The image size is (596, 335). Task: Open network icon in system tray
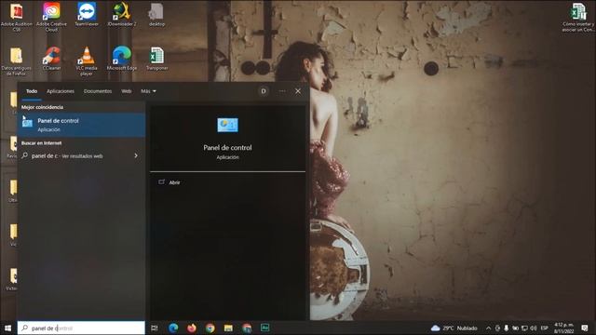[x=524, y=328]
